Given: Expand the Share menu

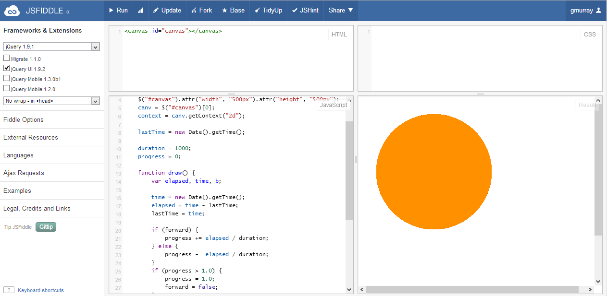Looking at the screenshot, I should tap(341, 10).
